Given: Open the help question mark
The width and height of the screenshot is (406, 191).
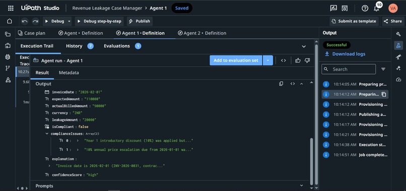Looking at the screenshot, I should point(365,8).
